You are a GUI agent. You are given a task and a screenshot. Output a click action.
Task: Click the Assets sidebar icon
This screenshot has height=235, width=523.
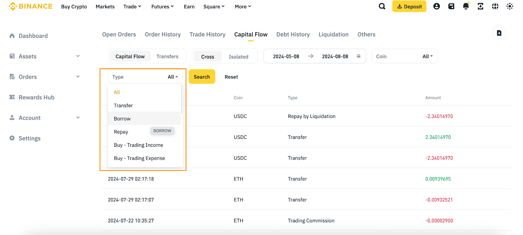(x=12, y=56)
